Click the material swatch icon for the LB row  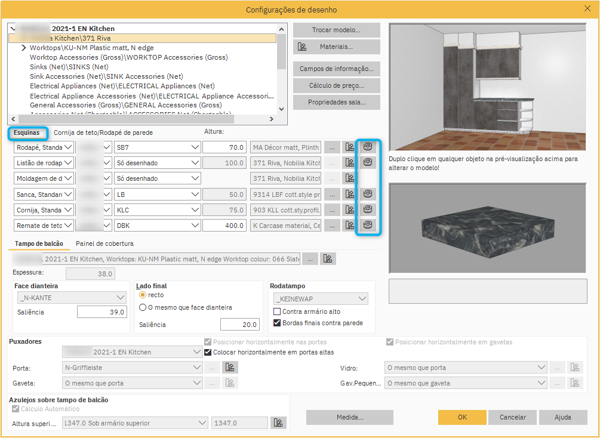[x=350, y=194]
